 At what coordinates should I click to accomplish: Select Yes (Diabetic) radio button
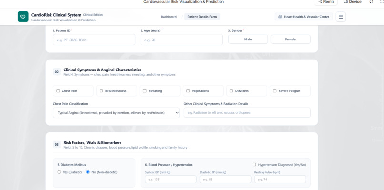click(x=59, y=172)
